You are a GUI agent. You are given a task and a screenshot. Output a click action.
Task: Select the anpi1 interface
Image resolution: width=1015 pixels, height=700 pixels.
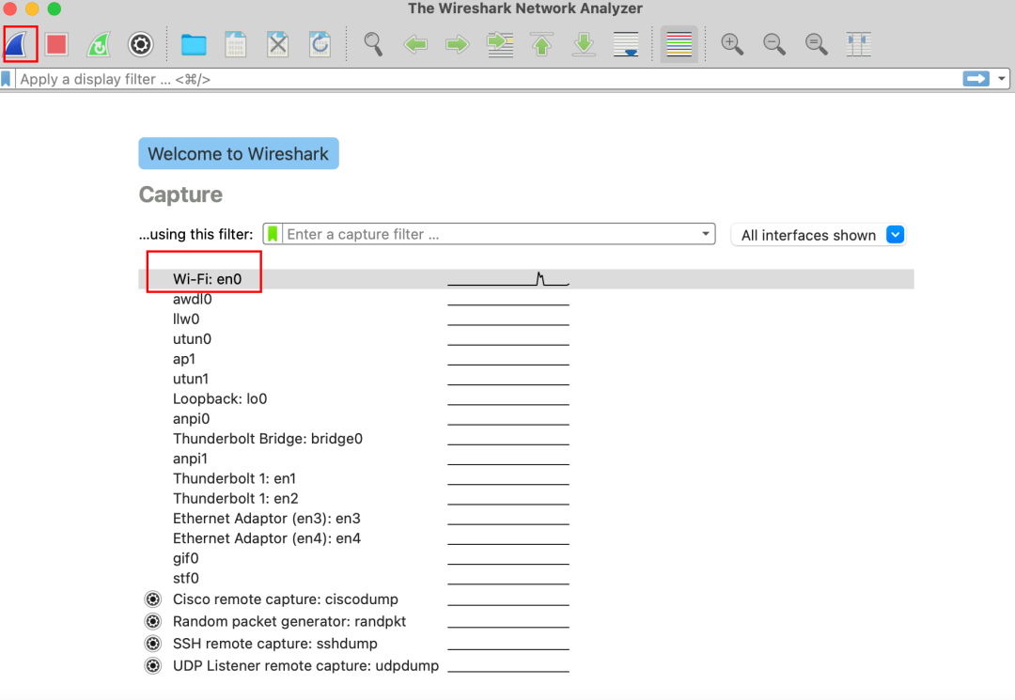coord(190,459)
